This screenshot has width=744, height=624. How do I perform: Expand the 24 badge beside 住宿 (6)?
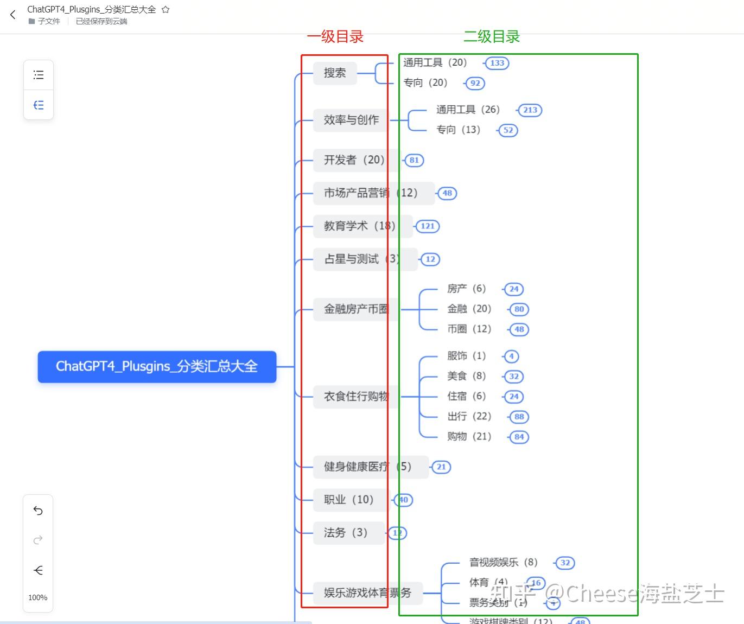514,397
